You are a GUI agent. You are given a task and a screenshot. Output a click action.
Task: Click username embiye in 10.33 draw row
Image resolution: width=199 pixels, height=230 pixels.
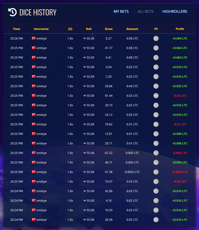click(42, 210)
